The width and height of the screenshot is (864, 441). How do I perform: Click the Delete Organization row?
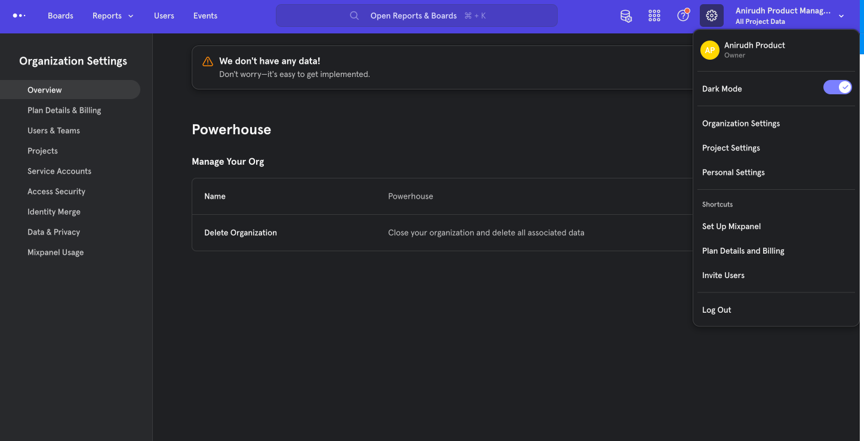(442, 233)
